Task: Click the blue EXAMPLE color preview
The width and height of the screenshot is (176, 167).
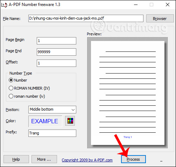Action: [x=45, y=121]
